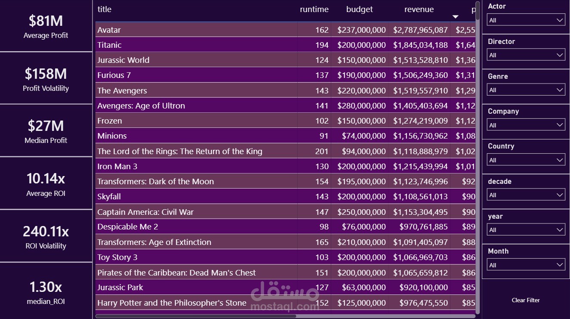Open the Genre filter dropdown

coord(526,90)
